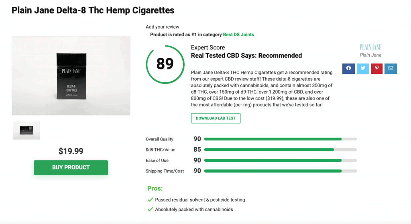
Task: Open the Best D8 Joints category link
Action: point(238,35)
